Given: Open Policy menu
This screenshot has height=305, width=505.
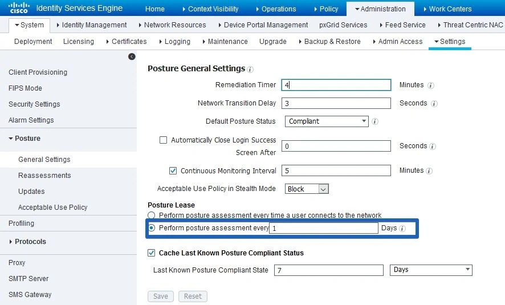Looking at the screenshot, I should click(326, 9).
